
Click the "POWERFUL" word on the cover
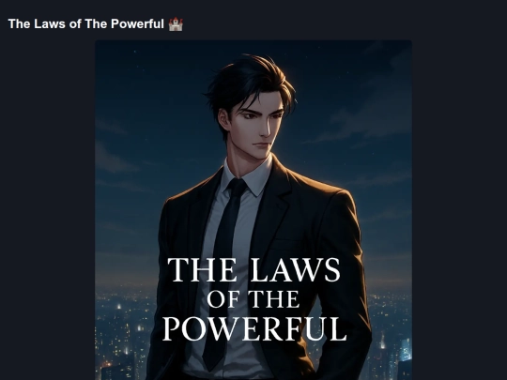pos(254,328)
